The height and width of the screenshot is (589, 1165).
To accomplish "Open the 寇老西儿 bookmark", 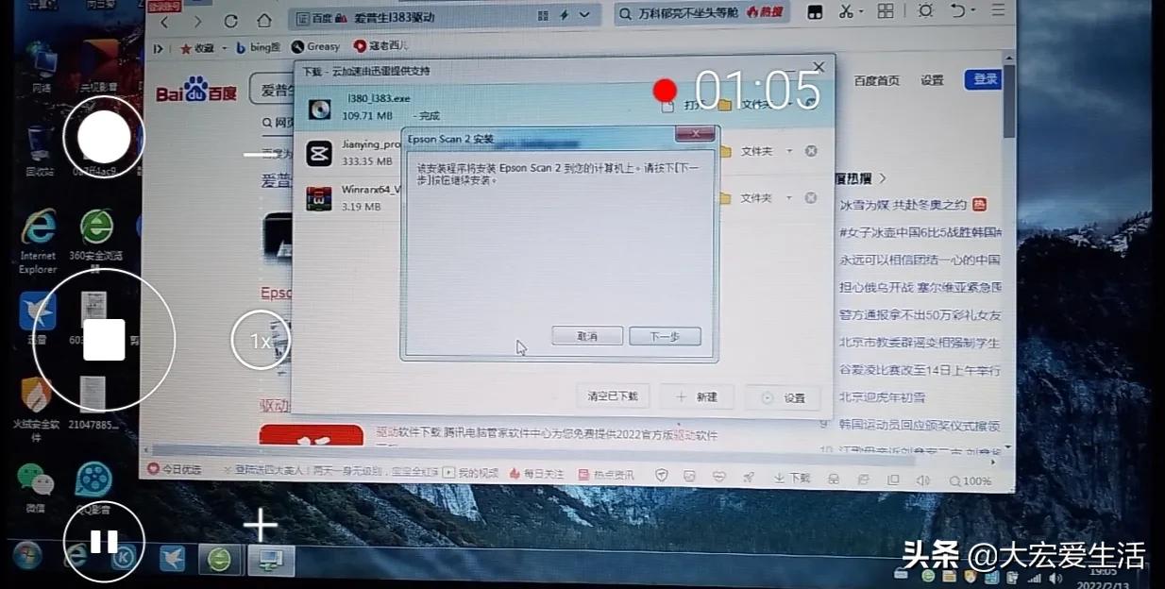I will [381, 45].
